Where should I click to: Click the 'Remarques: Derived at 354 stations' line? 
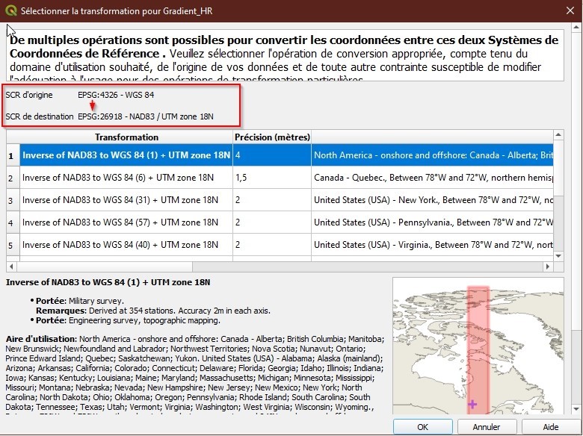tap(153, 311)
